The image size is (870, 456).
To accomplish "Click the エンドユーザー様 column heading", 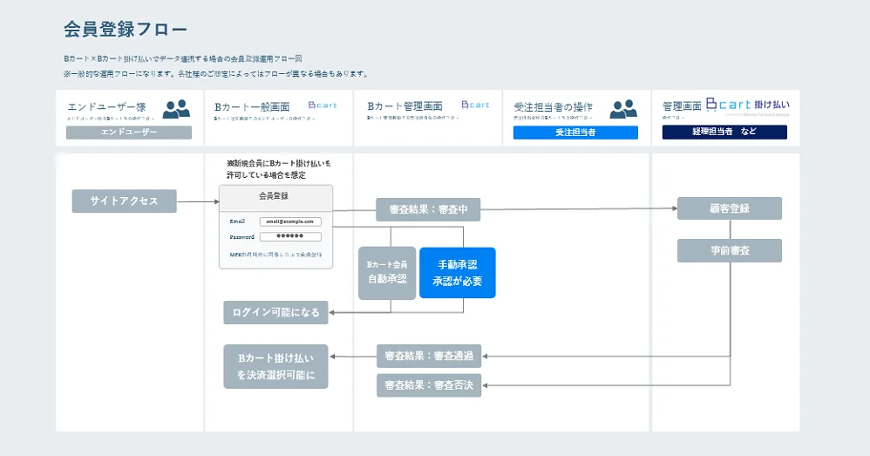I will (106, 107).
